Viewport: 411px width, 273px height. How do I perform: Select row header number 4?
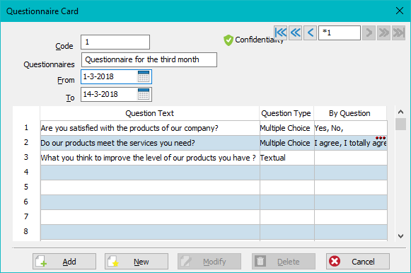tap(26, 172)
